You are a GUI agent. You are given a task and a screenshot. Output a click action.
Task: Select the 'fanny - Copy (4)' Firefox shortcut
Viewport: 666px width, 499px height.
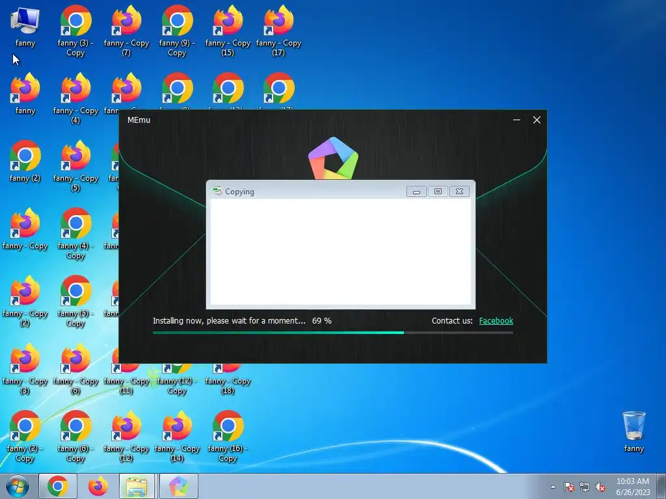point(75,98)
